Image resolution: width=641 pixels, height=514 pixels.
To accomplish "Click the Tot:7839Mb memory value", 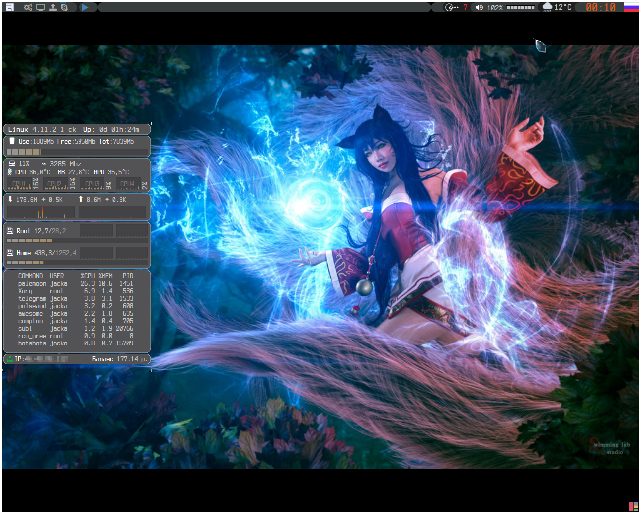I will (116, 142).
